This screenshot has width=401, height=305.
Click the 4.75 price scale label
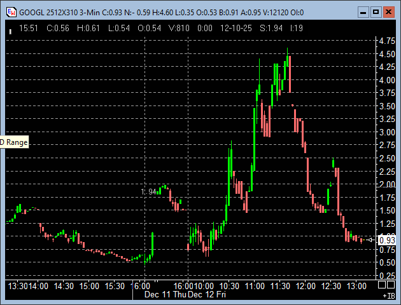coord(386,41)
